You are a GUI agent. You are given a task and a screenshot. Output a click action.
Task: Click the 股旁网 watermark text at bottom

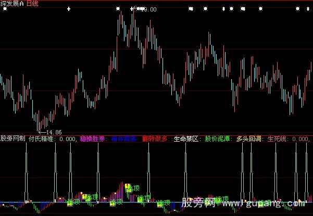coord(199,202)
